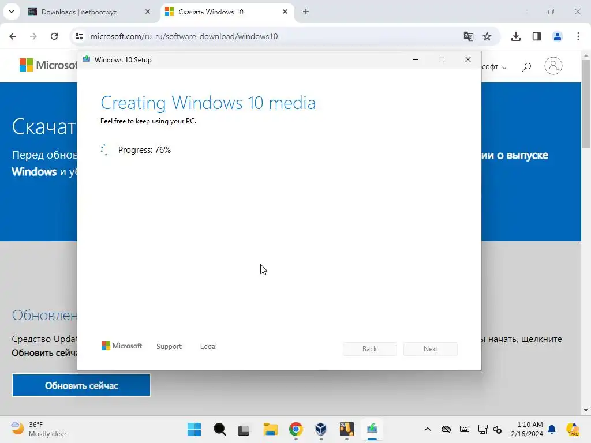Click the muted volume tray icon
Screen dimensions: 591x443
coord(498,429)
